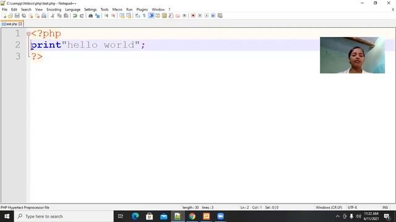The height and width of the screenshot is (222, 396).
Task: Open the File menu
Action: click(4, 10)
